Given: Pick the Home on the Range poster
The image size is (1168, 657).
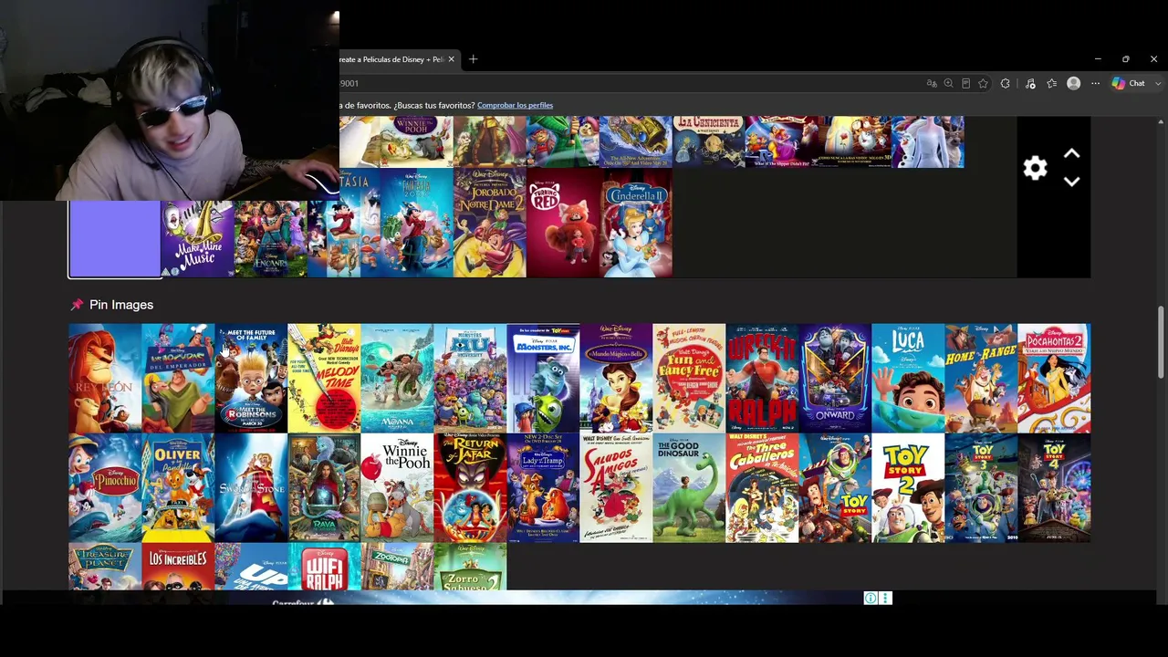Looking at the screenshot, I should tap(981, 379).
